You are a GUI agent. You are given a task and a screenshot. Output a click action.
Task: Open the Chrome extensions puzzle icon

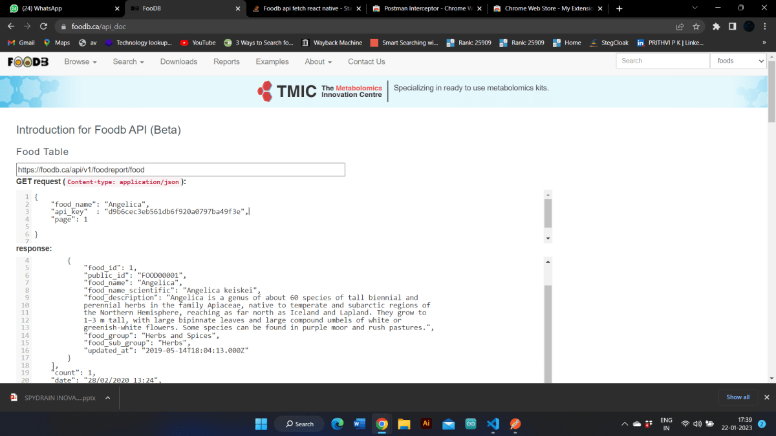pyautogui.click(x=715, y=26)
